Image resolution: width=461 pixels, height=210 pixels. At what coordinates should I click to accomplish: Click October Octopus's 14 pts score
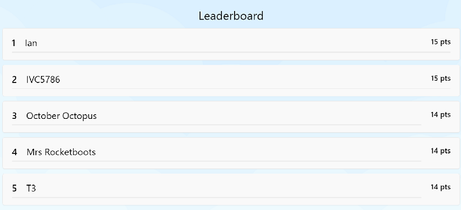pyautogui.click(x=440, y=115)
